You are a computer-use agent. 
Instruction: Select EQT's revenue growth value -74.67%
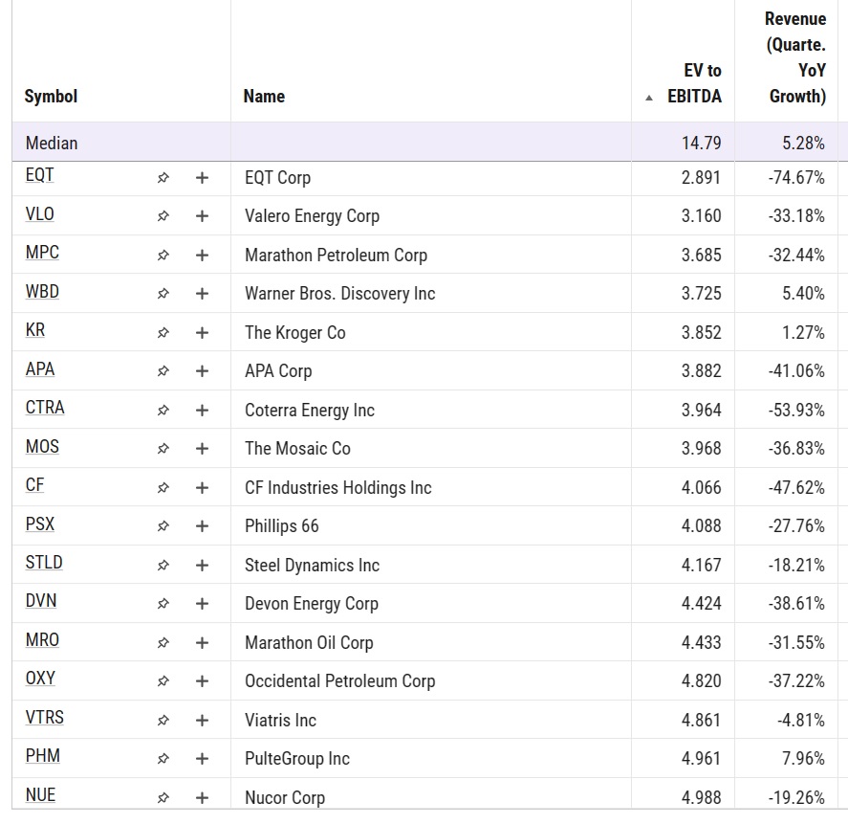[x=796, y=178]
